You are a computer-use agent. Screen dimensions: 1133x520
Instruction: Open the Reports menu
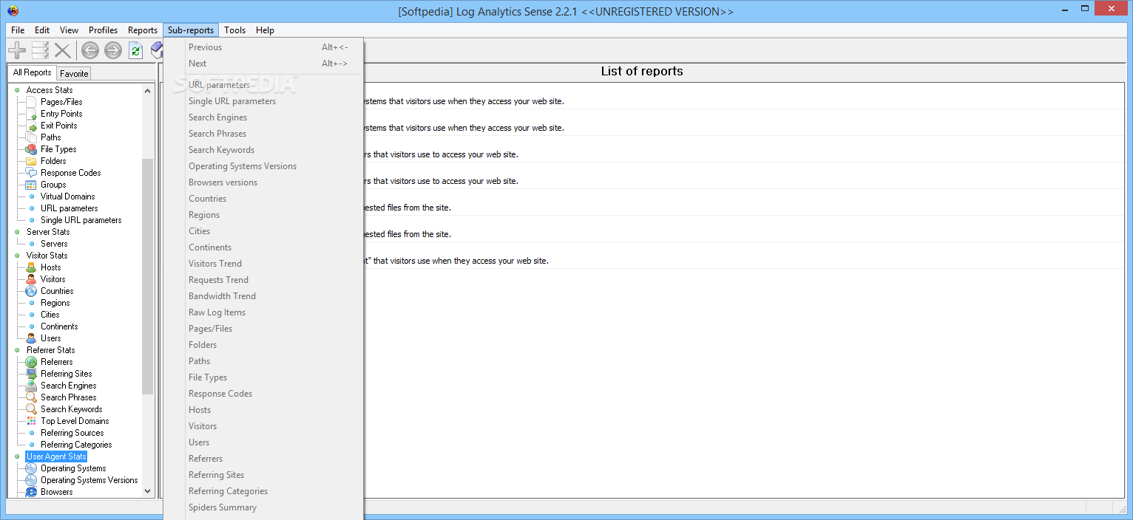pos(142,30)
